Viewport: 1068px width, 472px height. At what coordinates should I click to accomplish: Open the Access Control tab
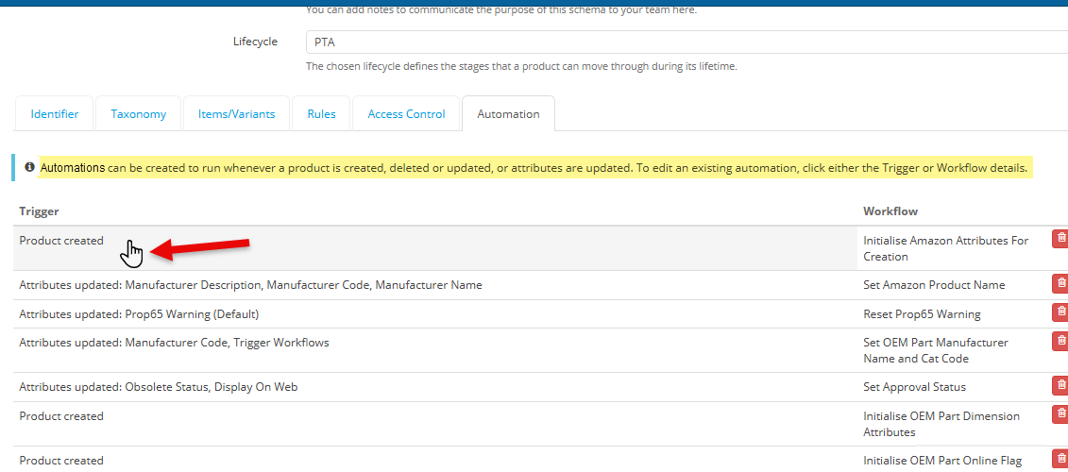tap(406, 114)
